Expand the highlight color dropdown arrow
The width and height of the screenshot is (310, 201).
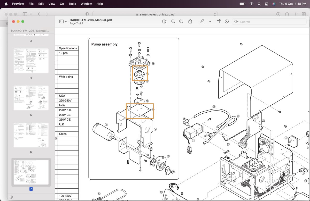pos(210,22)
